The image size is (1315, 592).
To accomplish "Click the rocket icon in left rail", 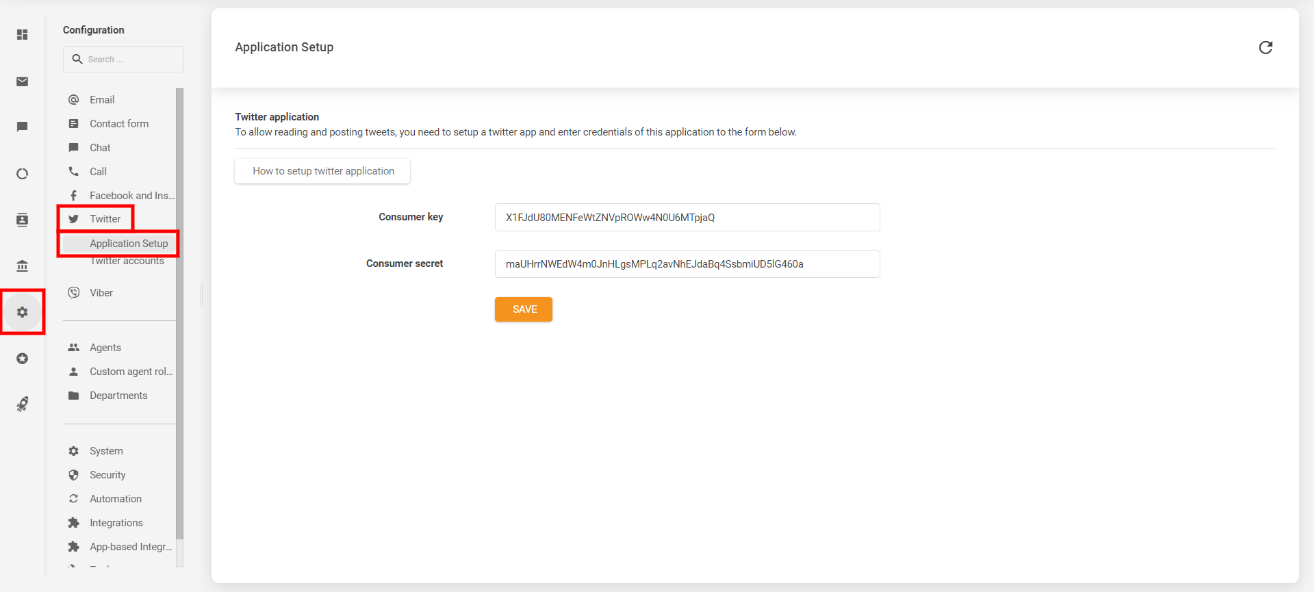I will 23,404.
